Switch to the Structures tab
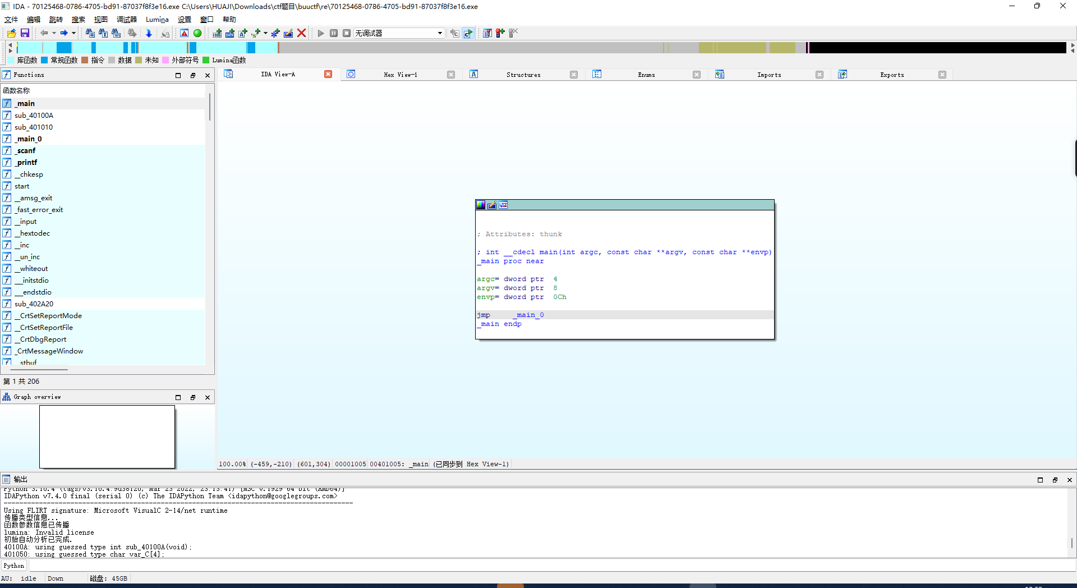The width and height of the screenshot is (1077, 588). point(523,75)
